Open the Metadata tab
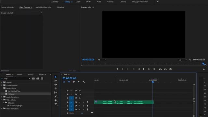The image size is (208, 117). click(x=61, y=7)
